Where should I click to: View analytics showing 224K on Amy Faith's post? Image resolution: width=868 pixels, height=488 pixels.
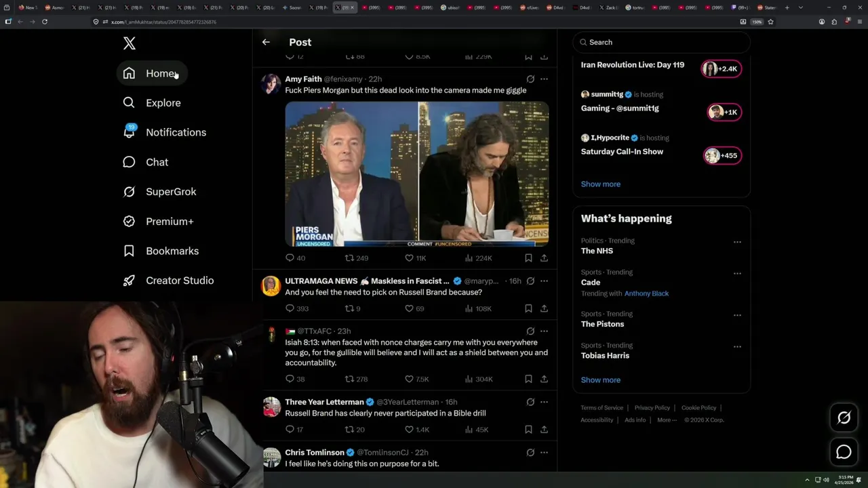coord(478,258)
